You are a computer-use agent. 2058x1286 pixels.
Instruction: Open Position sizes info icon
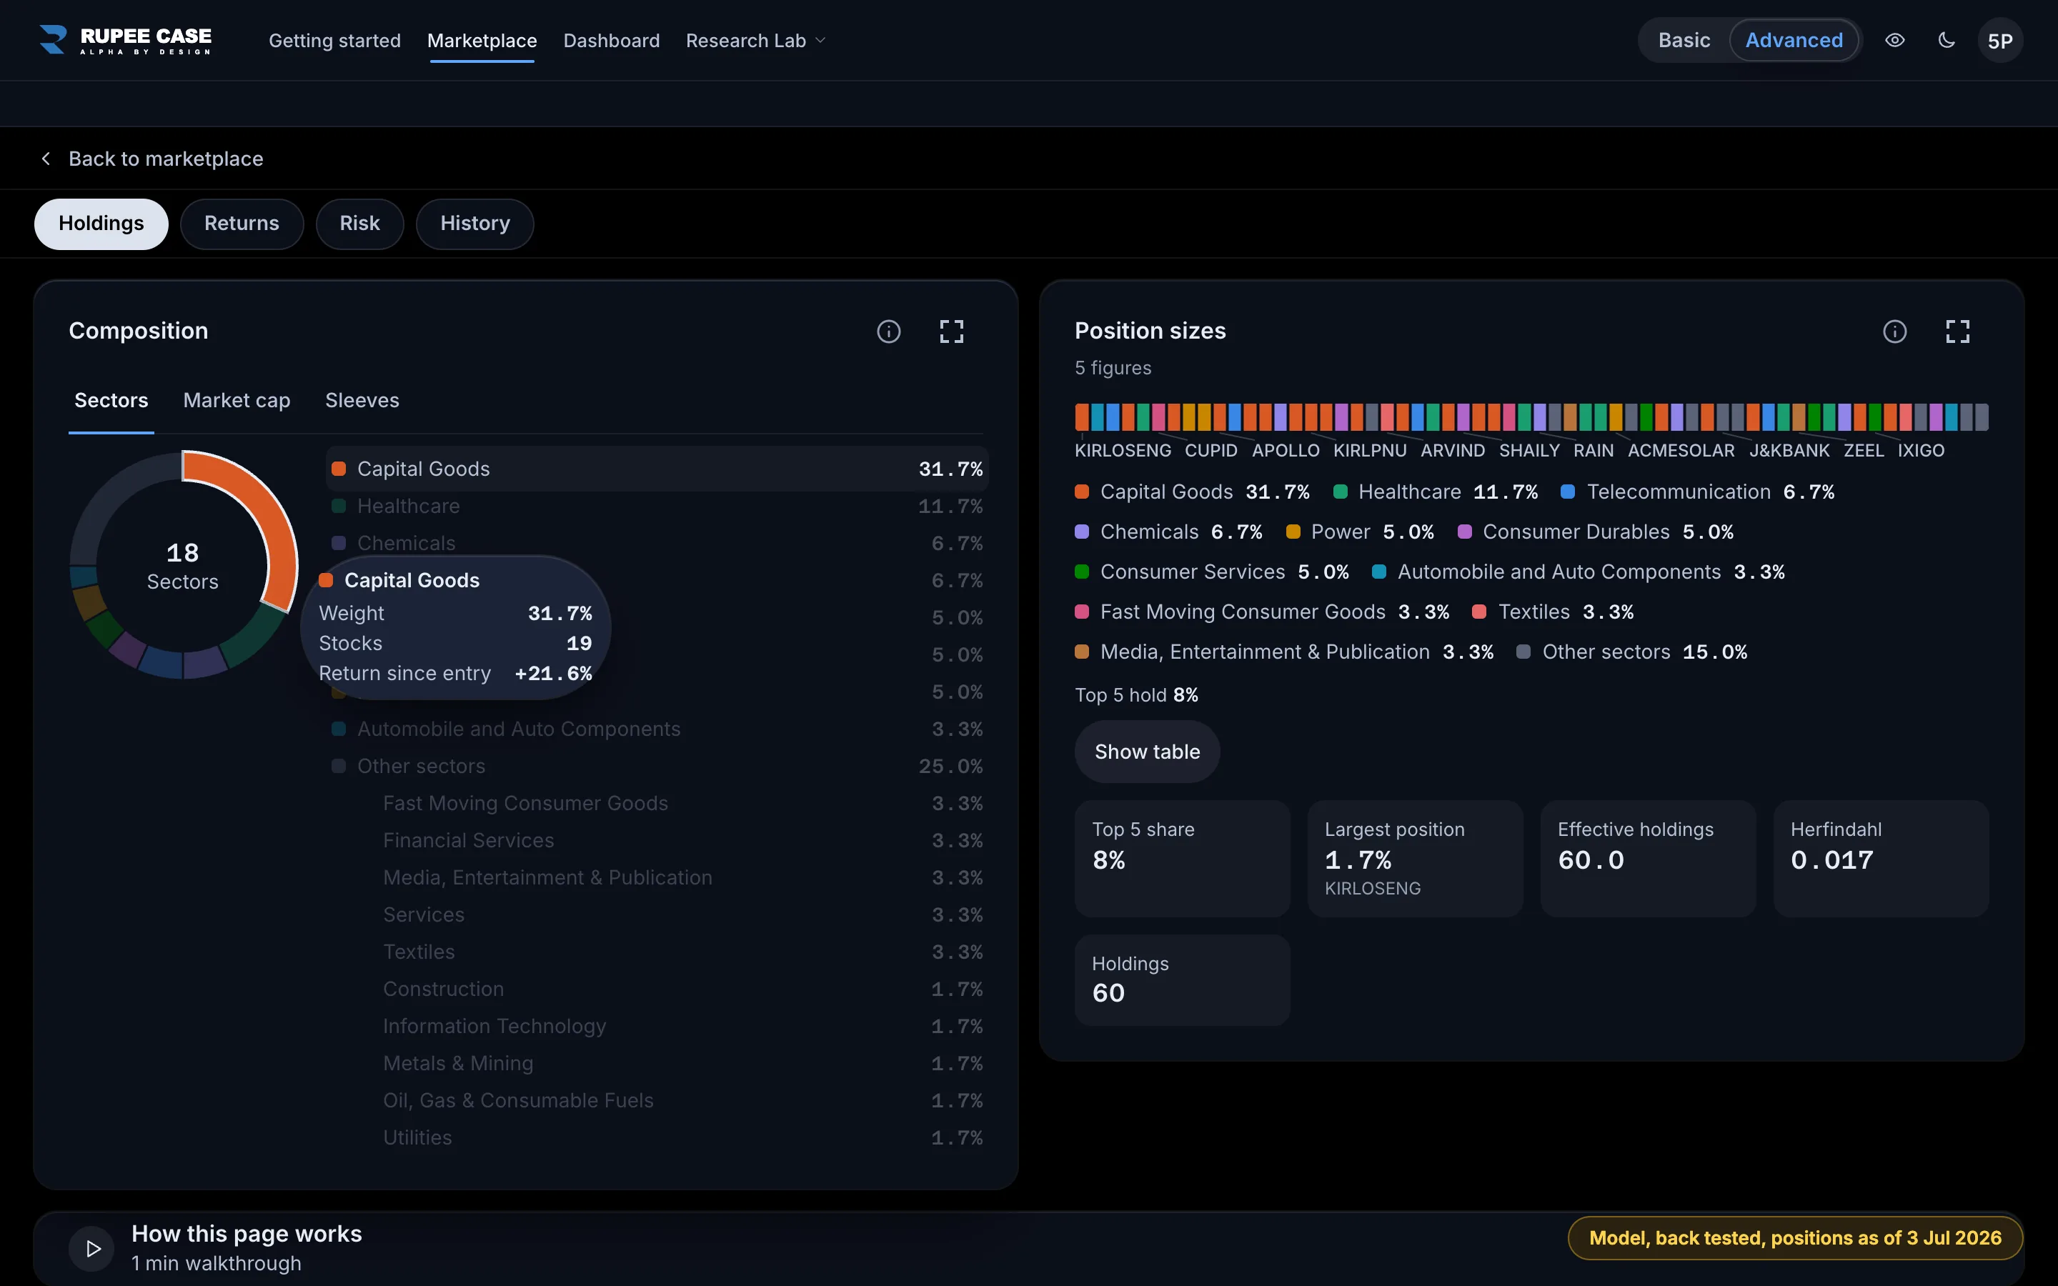click(1895, 332)
